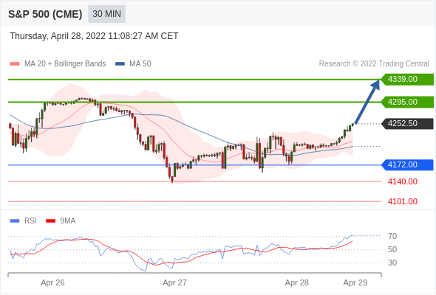This screenshot has height=295, width=436.
Task: Toggle the RSI legend text
Action: [x=30, y=221]
